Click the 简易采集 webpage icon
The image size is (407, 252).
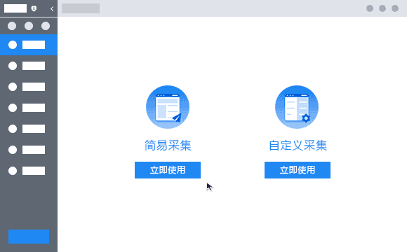coord(168,107)
